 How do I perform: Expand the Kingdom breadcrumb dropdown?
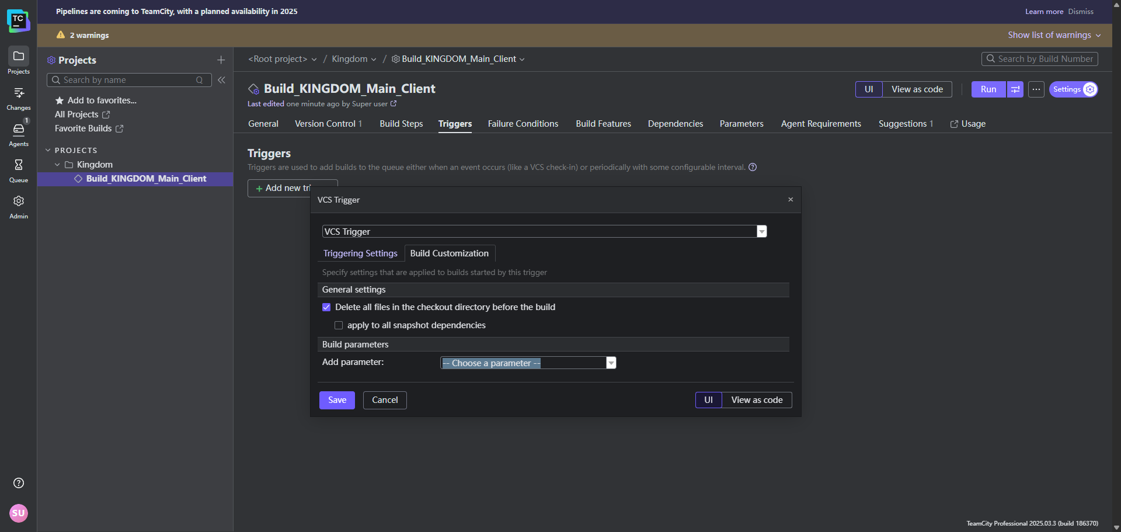coord(374,60)
